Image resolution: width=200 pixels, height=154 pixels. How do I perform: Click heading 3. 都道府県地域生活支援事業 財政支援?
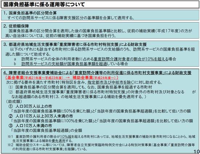75,44
